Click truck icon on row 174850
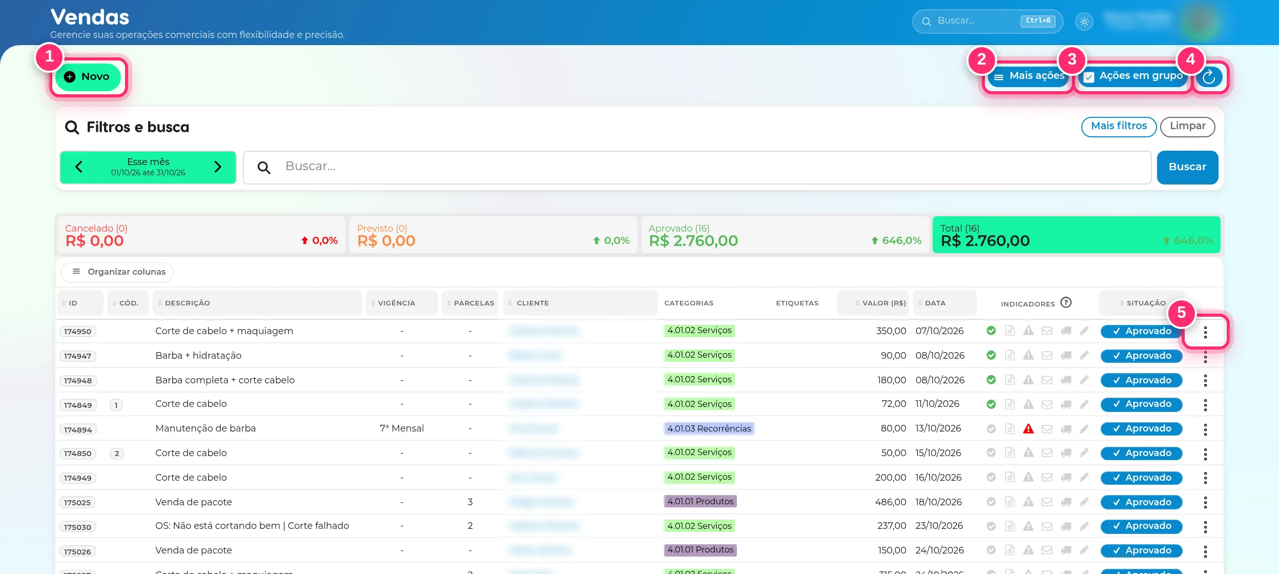 (x=1066, y=453)
